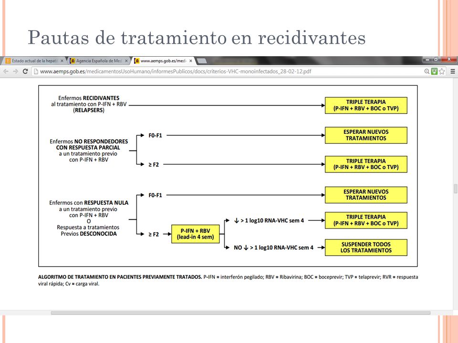Click the 'Enfermos con RESPUESTA NULA' text
This screenshot has height=343, width=458.
pyautogui.click(x=89, y=203)
